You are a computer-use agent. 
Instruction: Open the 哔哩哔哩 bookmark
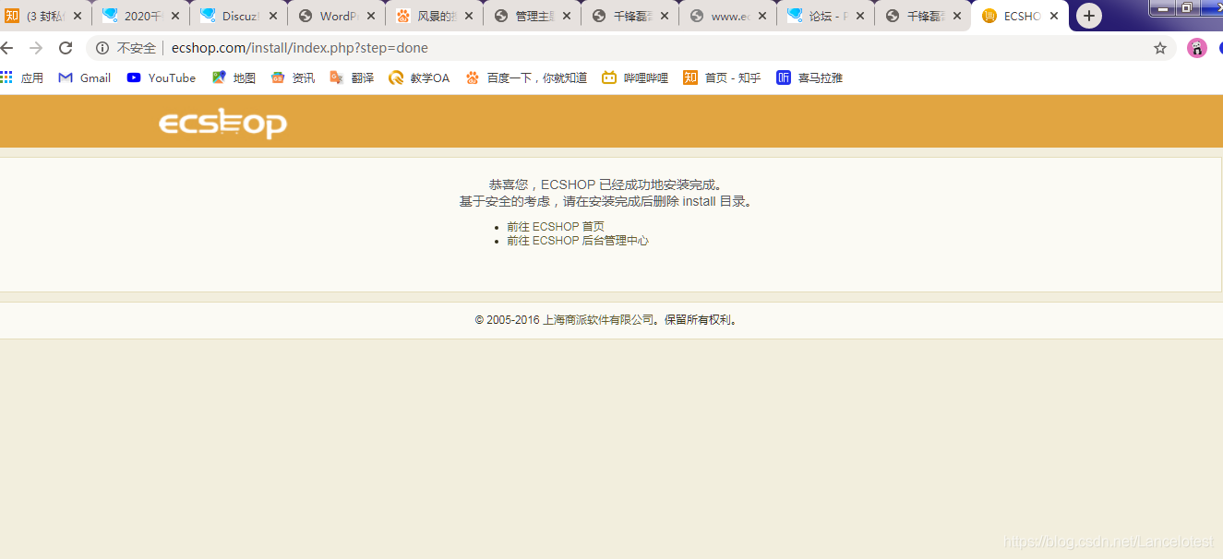tap(635, 78)
